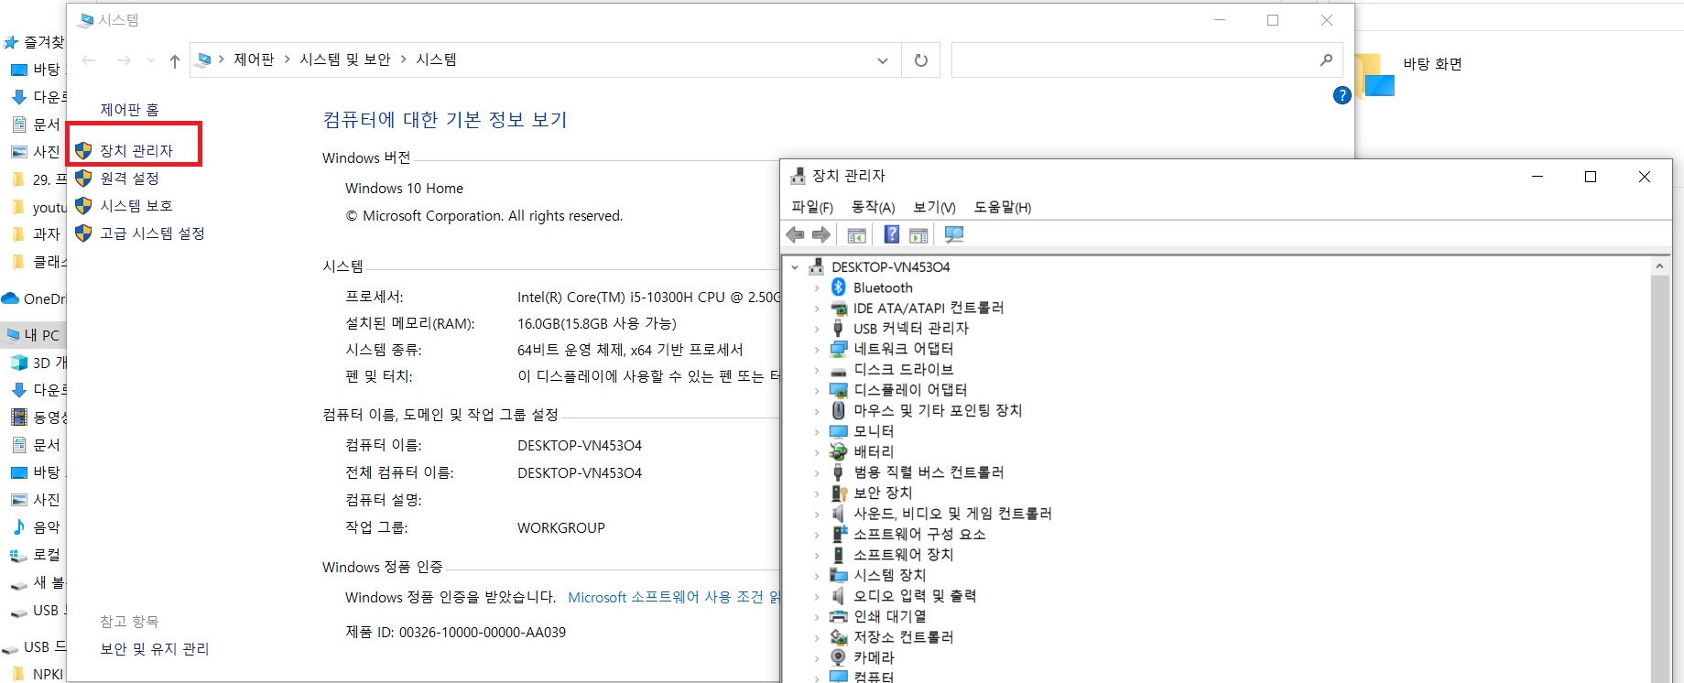Click the OneDrive cloud icon in sidebar

pos(10,298)
